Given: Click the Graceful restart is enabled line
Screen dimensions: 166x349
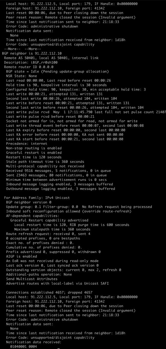Looking at the screenshot, I should pos(34,152).
